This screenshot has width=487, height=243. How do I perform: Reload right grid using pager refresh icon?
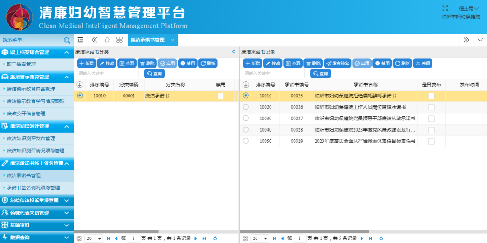(381, 238)
